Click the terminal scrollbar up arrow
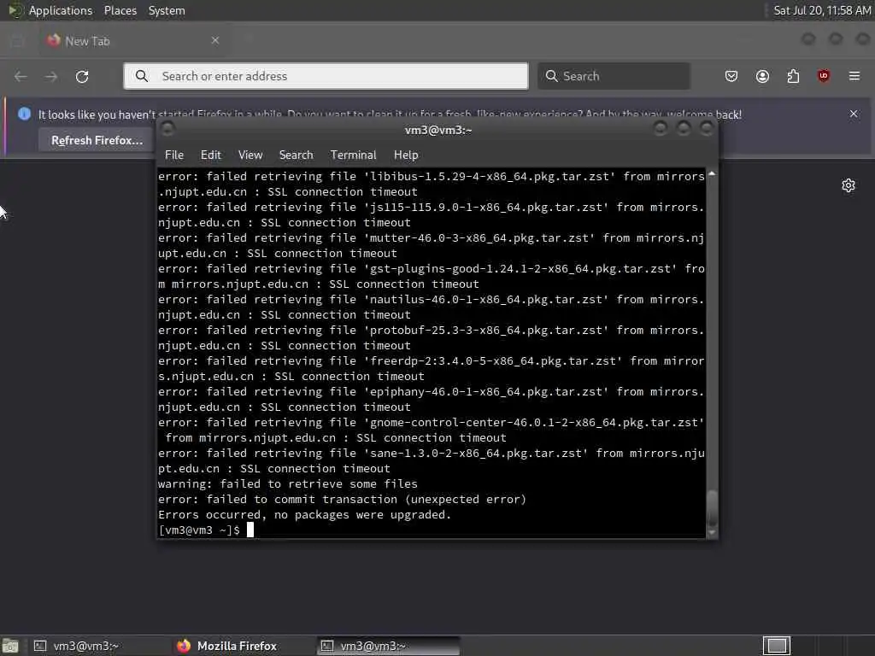 tap(712, 174)
